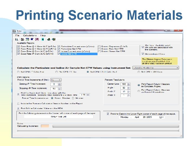Screen dimensions: 195x146
Task: Toggle the Meteorological Data checkbox
Action: 143,54
